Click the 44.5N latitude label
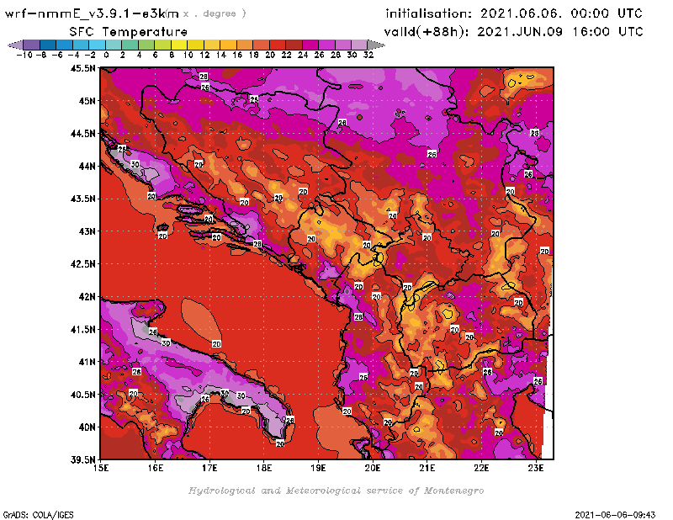673x520 pixels. 82,134
